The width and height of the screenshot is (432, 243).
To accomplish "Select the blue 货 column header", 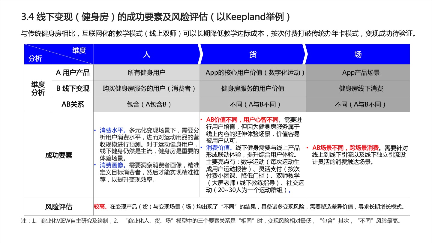I will (x=252, y=54).
